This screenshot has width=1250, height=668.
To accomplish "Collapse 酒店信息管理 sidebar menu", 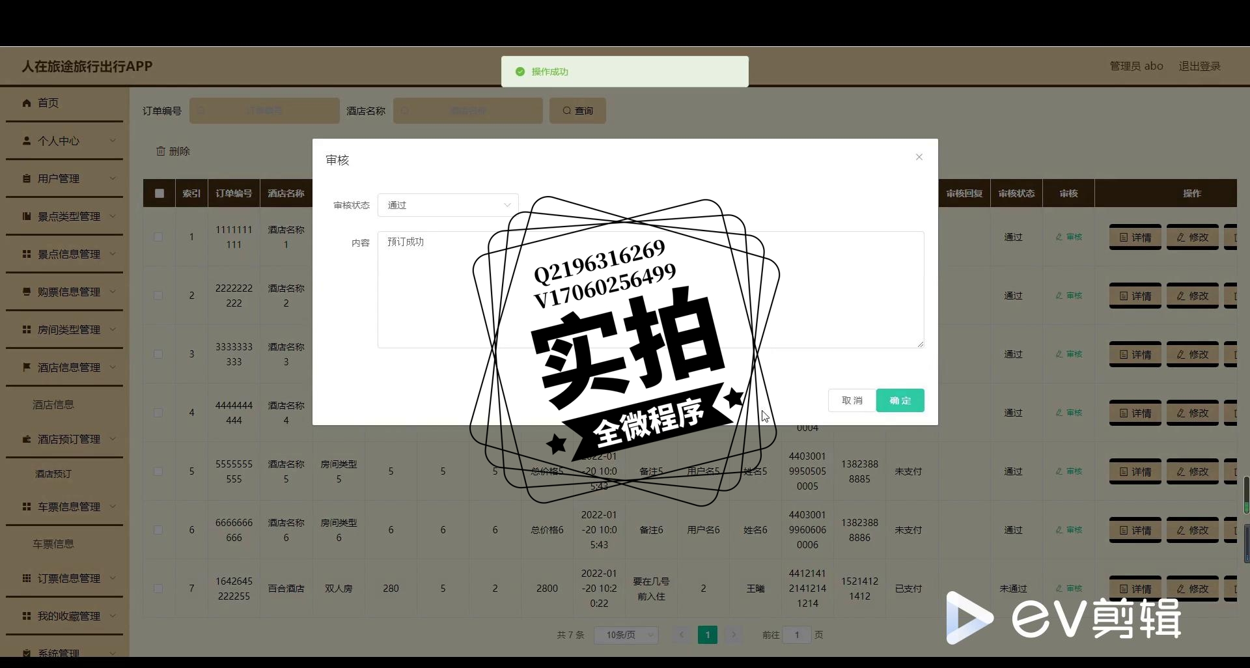I will [64, 367].
